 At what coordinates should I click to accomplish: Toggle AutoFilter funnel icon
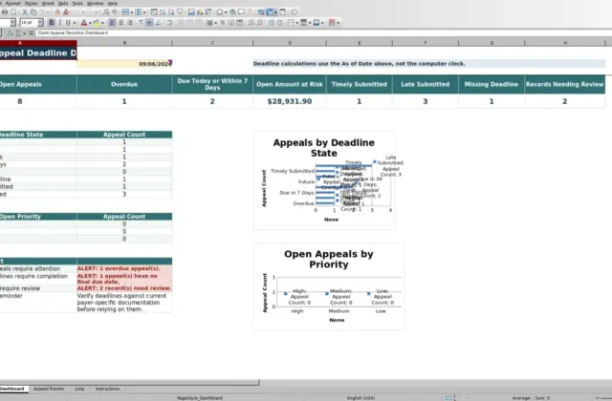coord(180,12)
